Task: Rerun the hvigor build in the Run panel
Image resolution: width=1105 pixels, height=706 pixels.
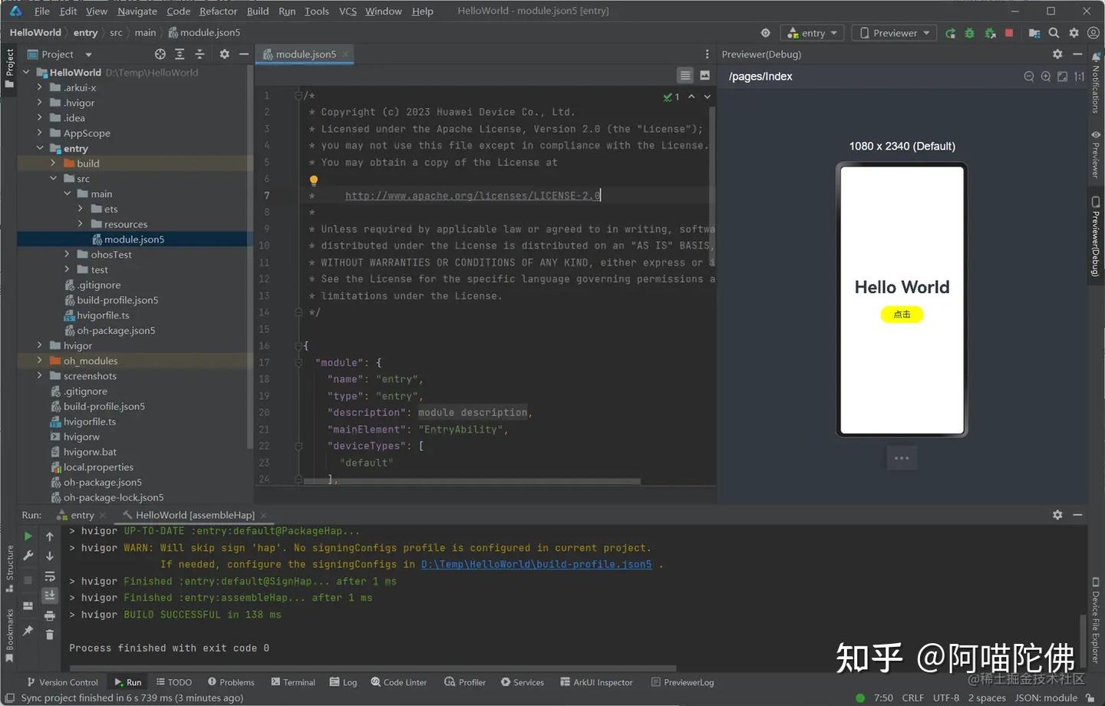Action: [x=28, y=535]
